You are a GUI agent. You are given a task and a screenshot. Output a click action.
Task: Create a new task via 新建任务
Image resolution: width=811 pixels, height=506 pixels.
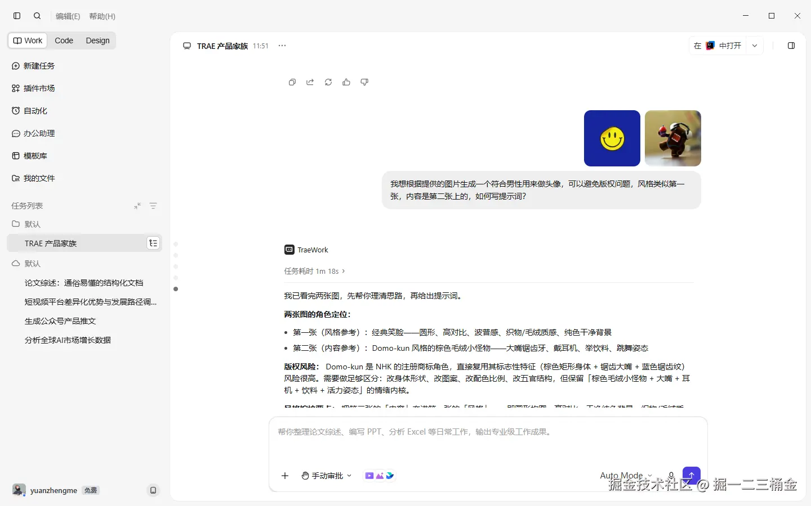click(x=84, y=66)
